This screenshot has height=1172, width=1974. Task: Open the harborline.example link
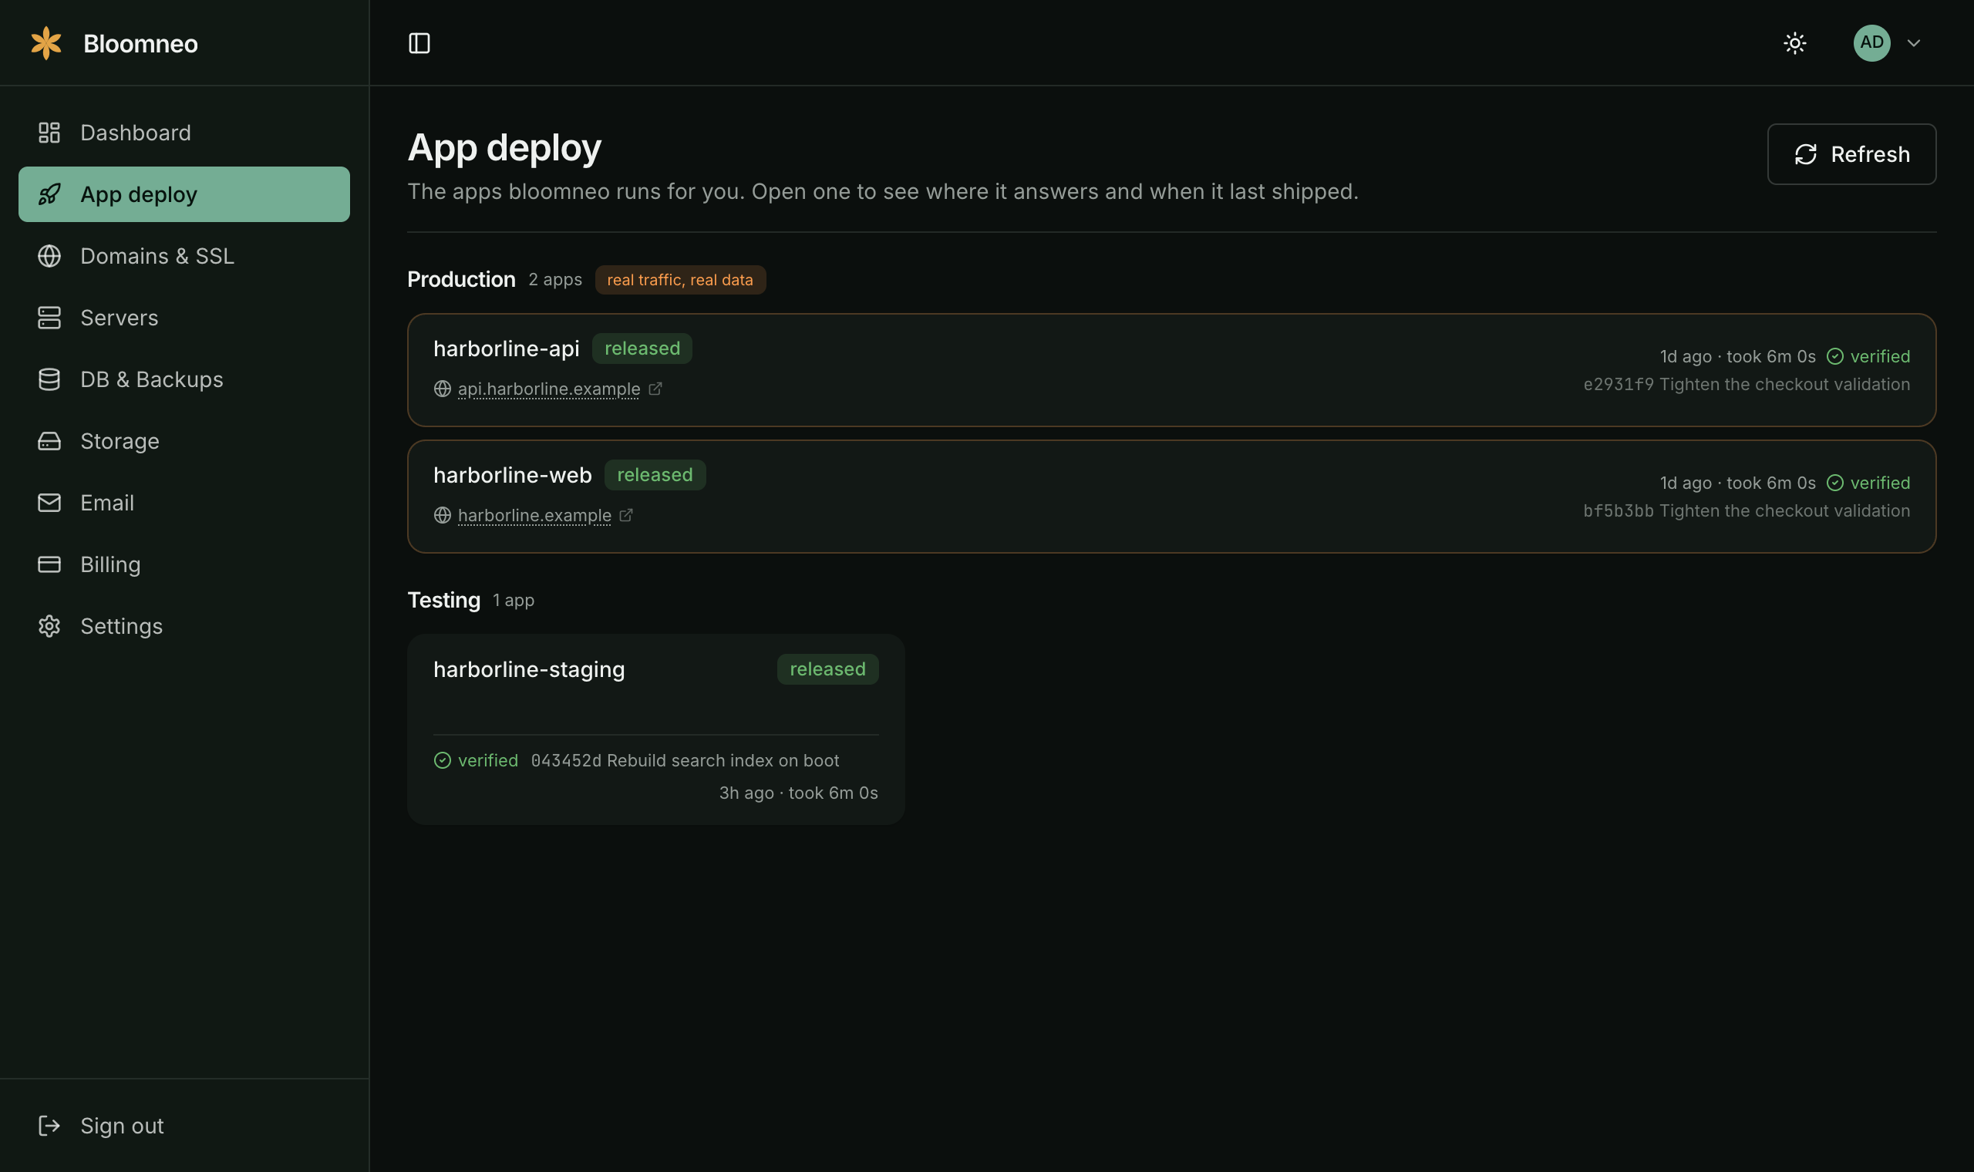pyautogui.click(x=534, y=515)
